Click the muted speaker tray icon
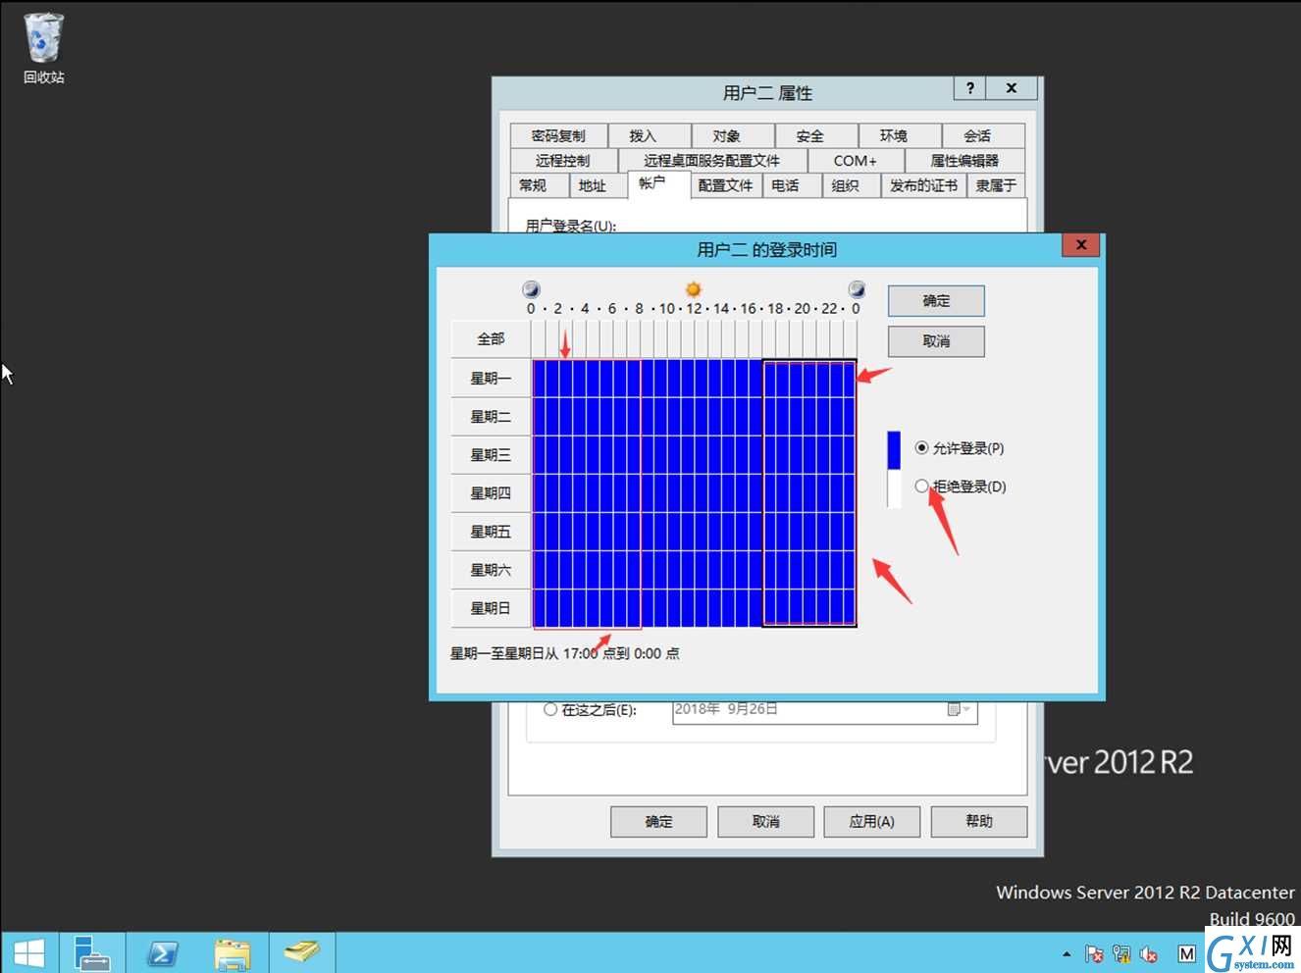 pyautogui.click(x=1148, y=953)
